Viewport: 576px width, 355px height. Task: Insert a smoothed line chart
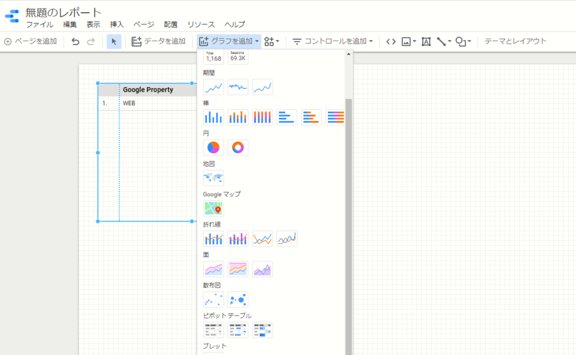coord(287,239)
